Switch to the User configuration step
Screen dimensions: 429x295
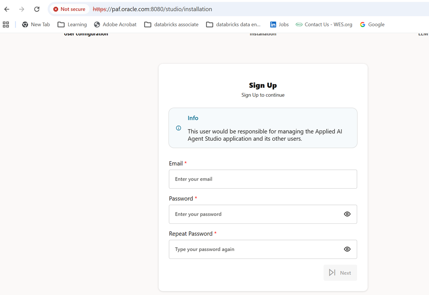pyautogui.click(x=85, y=34)
